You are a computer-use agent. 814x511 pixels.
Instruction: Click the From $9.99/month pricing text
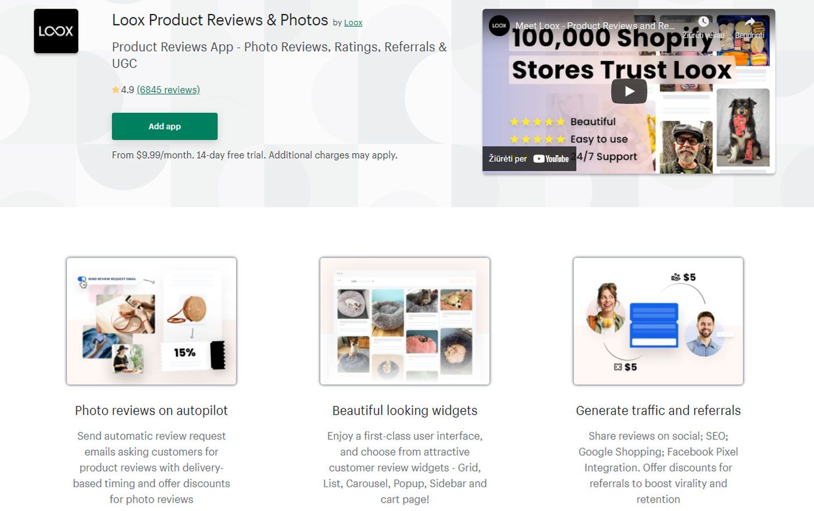coord(255,155)
